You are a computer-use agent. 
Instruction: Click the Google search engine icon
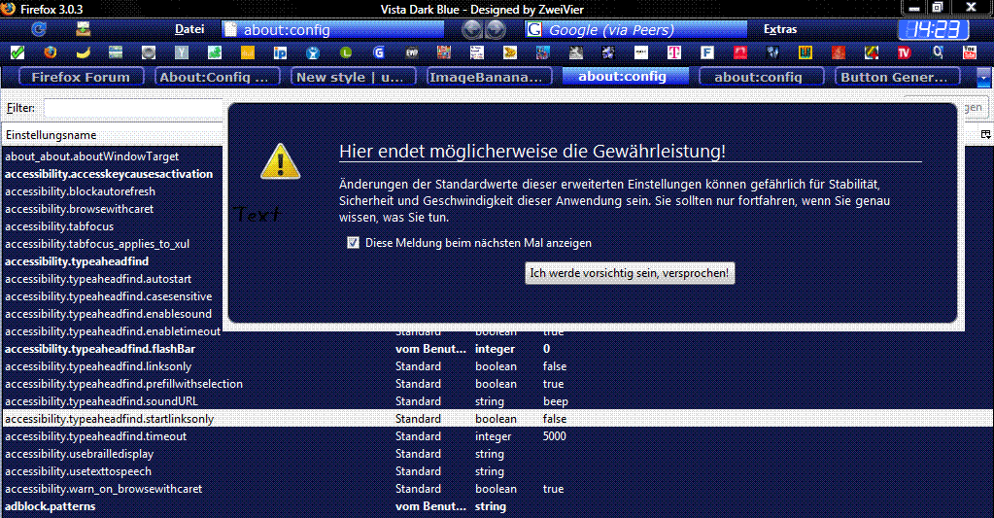tap(534, 29)
